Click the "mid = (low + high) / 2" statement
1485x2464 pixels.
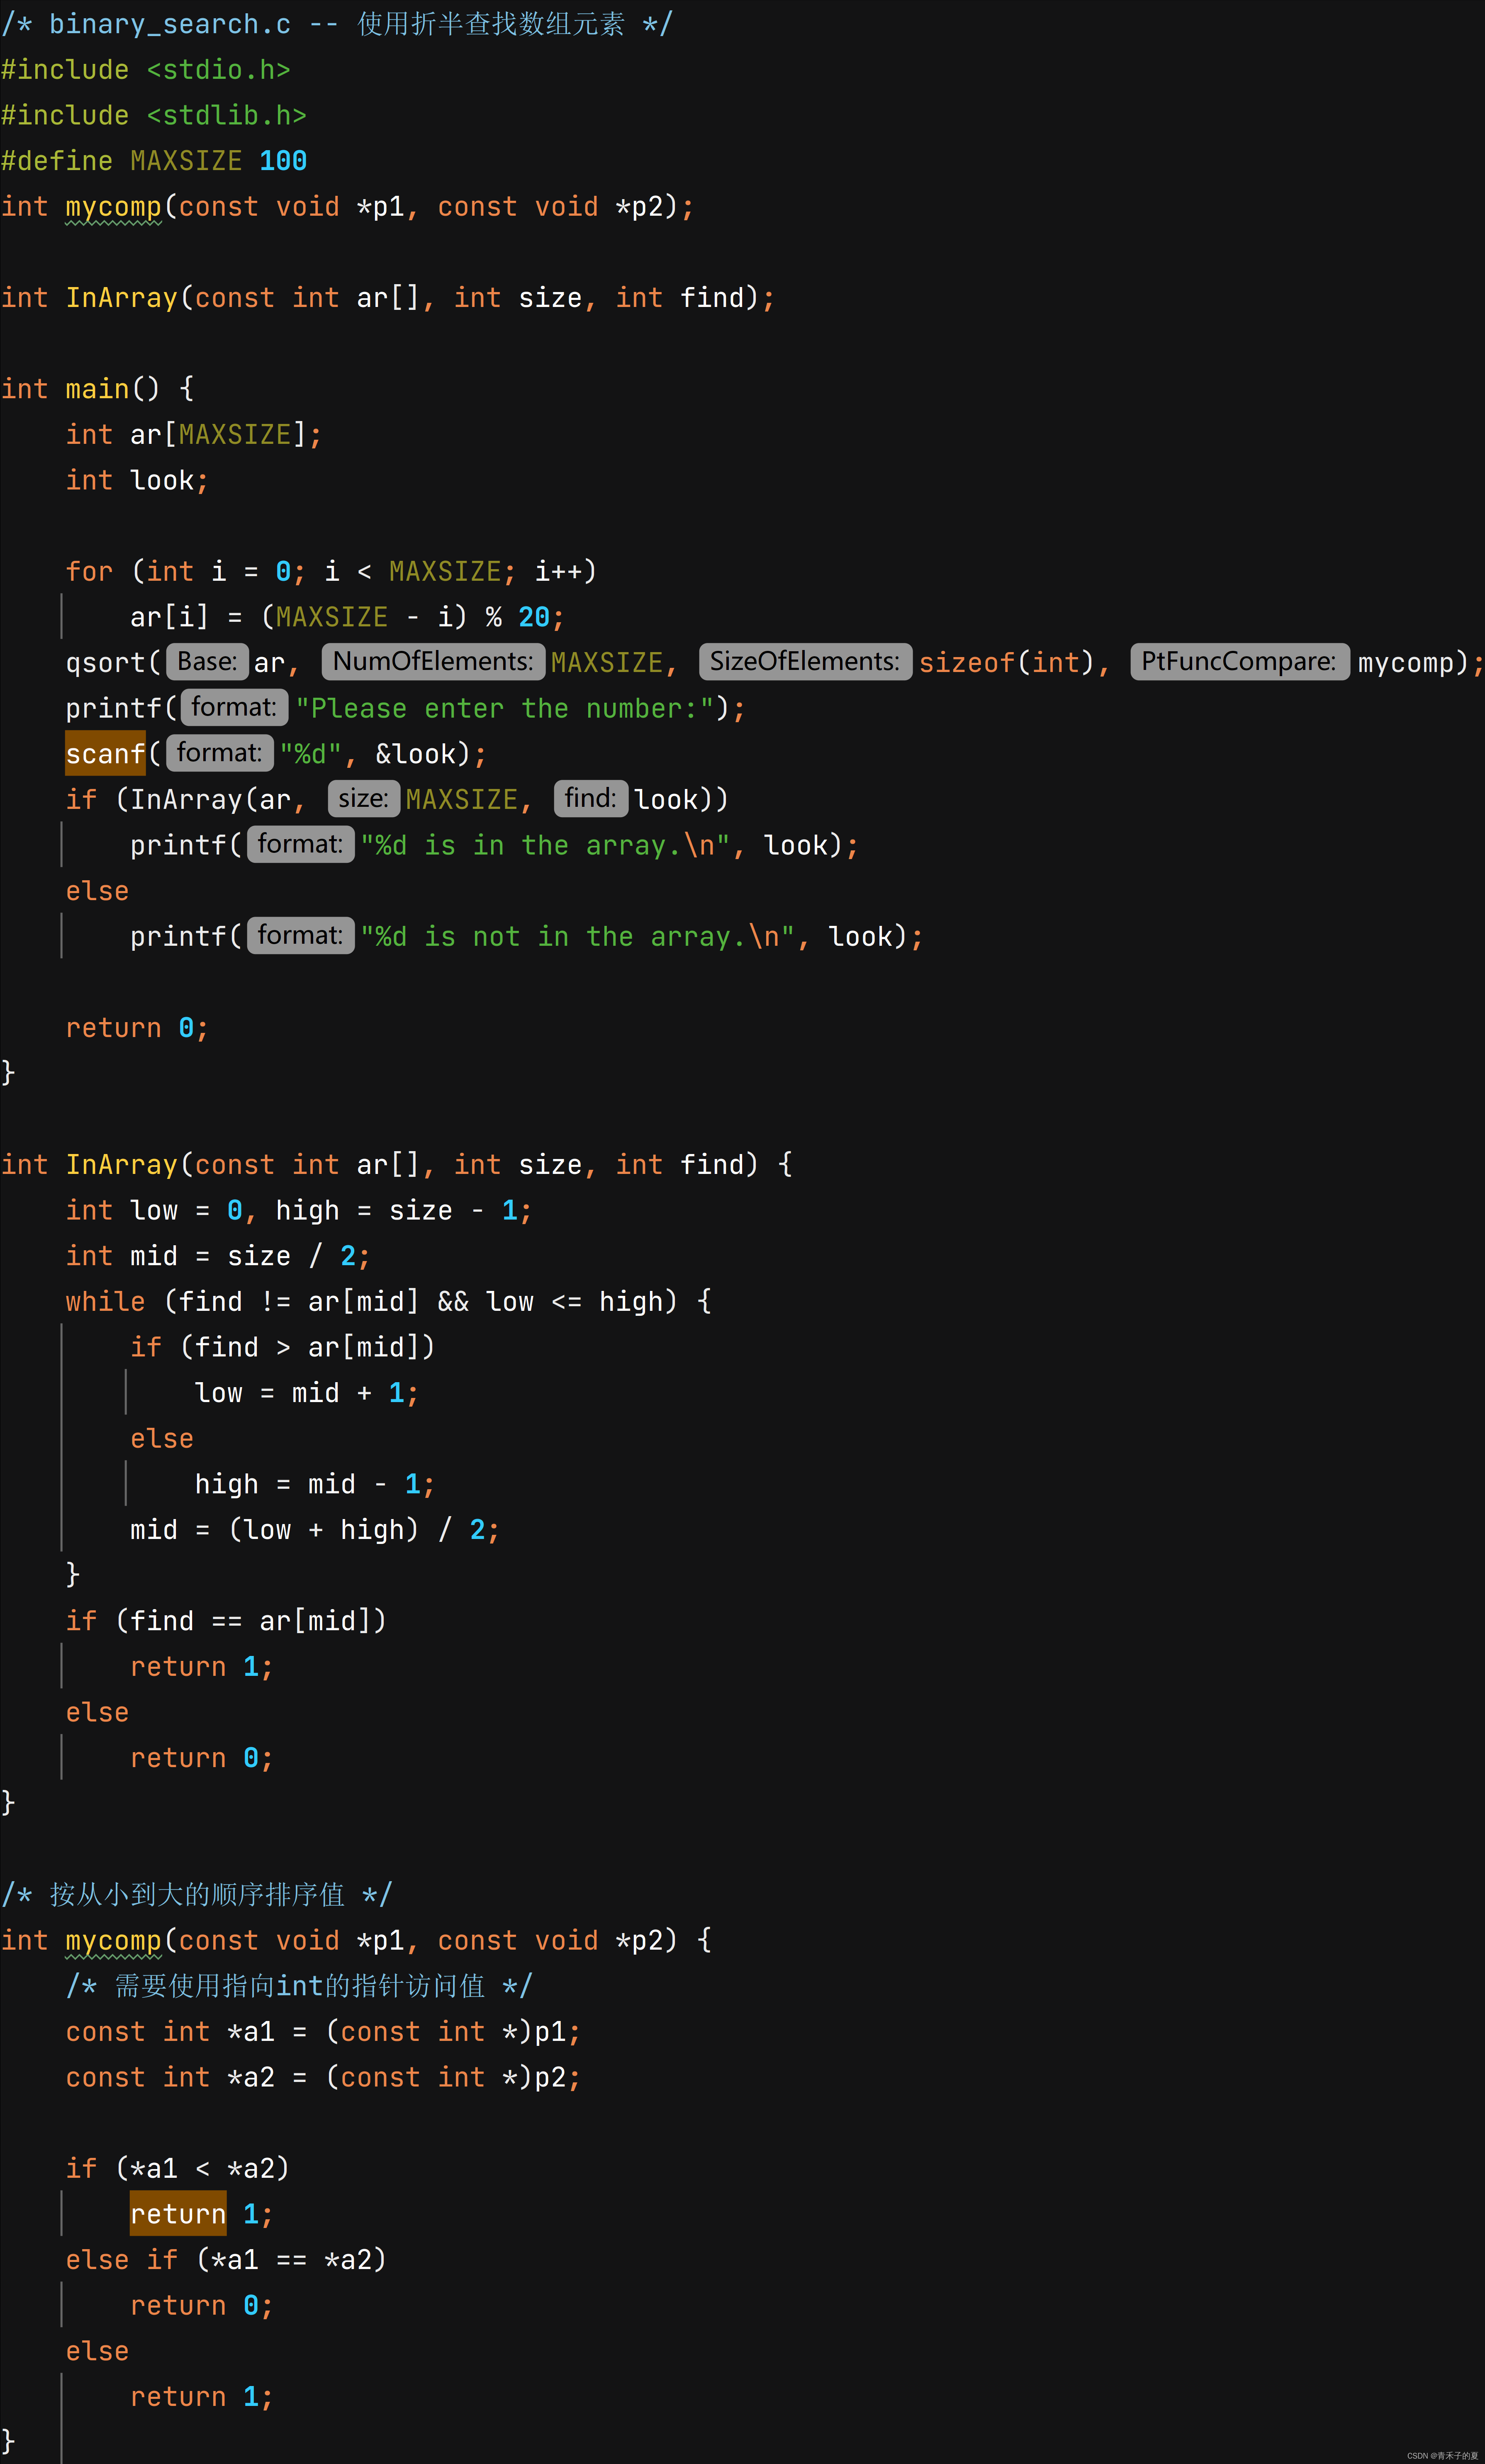coord(314,1529)
